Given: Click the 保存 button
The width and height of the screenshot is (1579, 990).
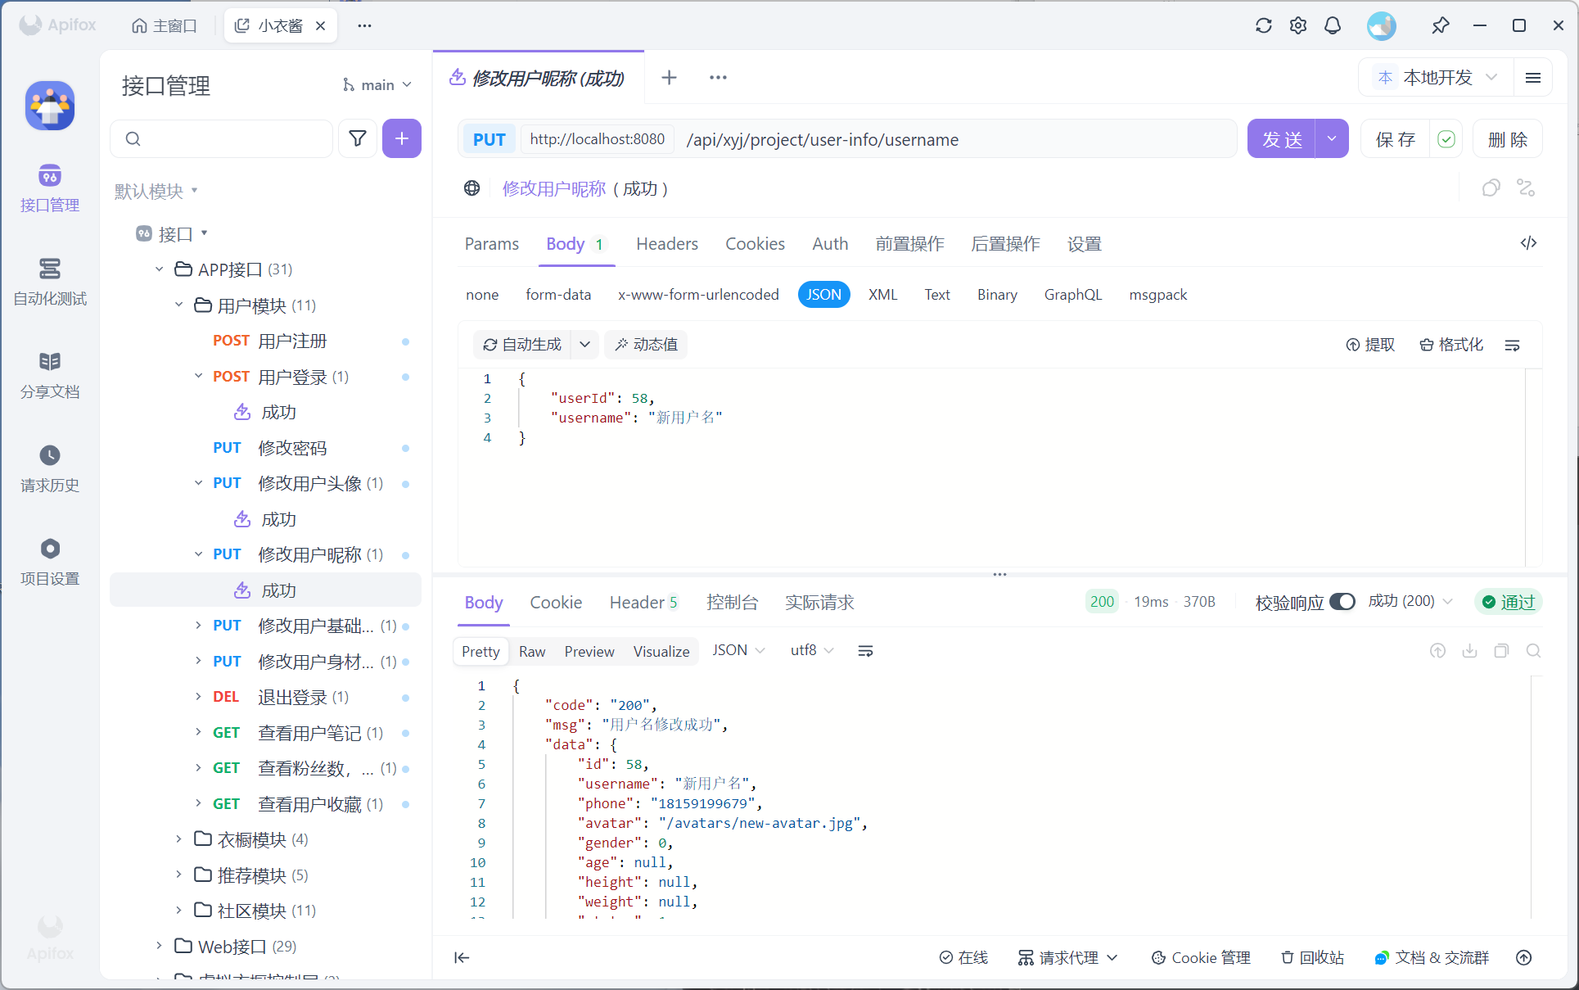Looking at the screenshot, I should click(x=1396, y=139).
